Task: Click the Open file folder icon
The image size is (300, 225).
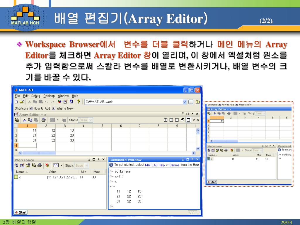Action: (22, 102)
